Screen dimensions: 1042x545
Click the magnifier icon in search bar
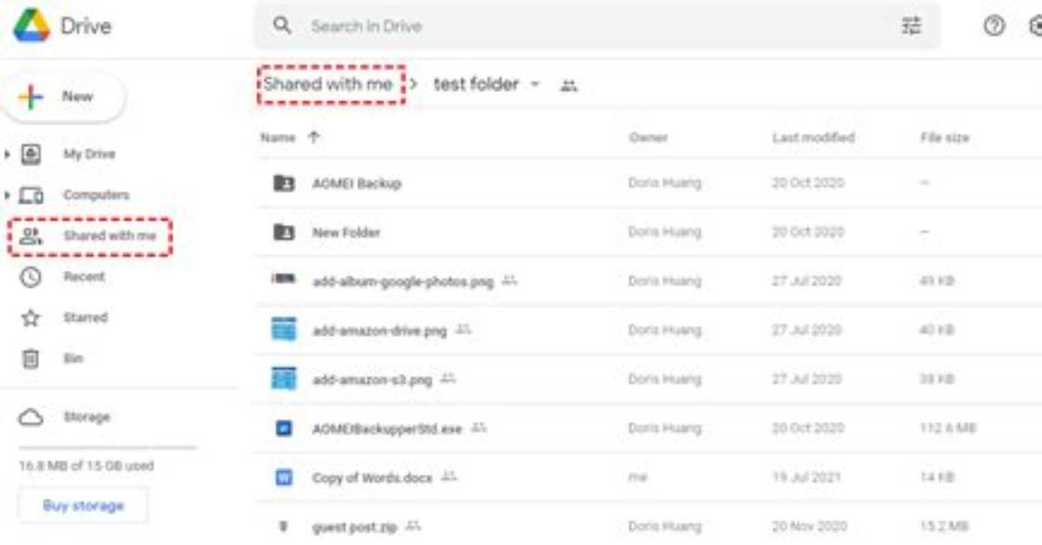click(282, 25)
